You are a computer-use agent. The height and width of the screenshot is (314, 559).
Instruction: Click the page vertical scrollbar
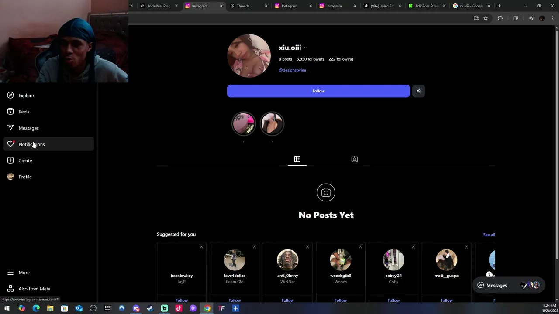556,144
